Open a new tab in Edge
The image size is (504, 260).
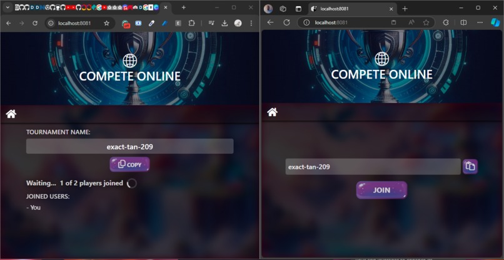405,9
